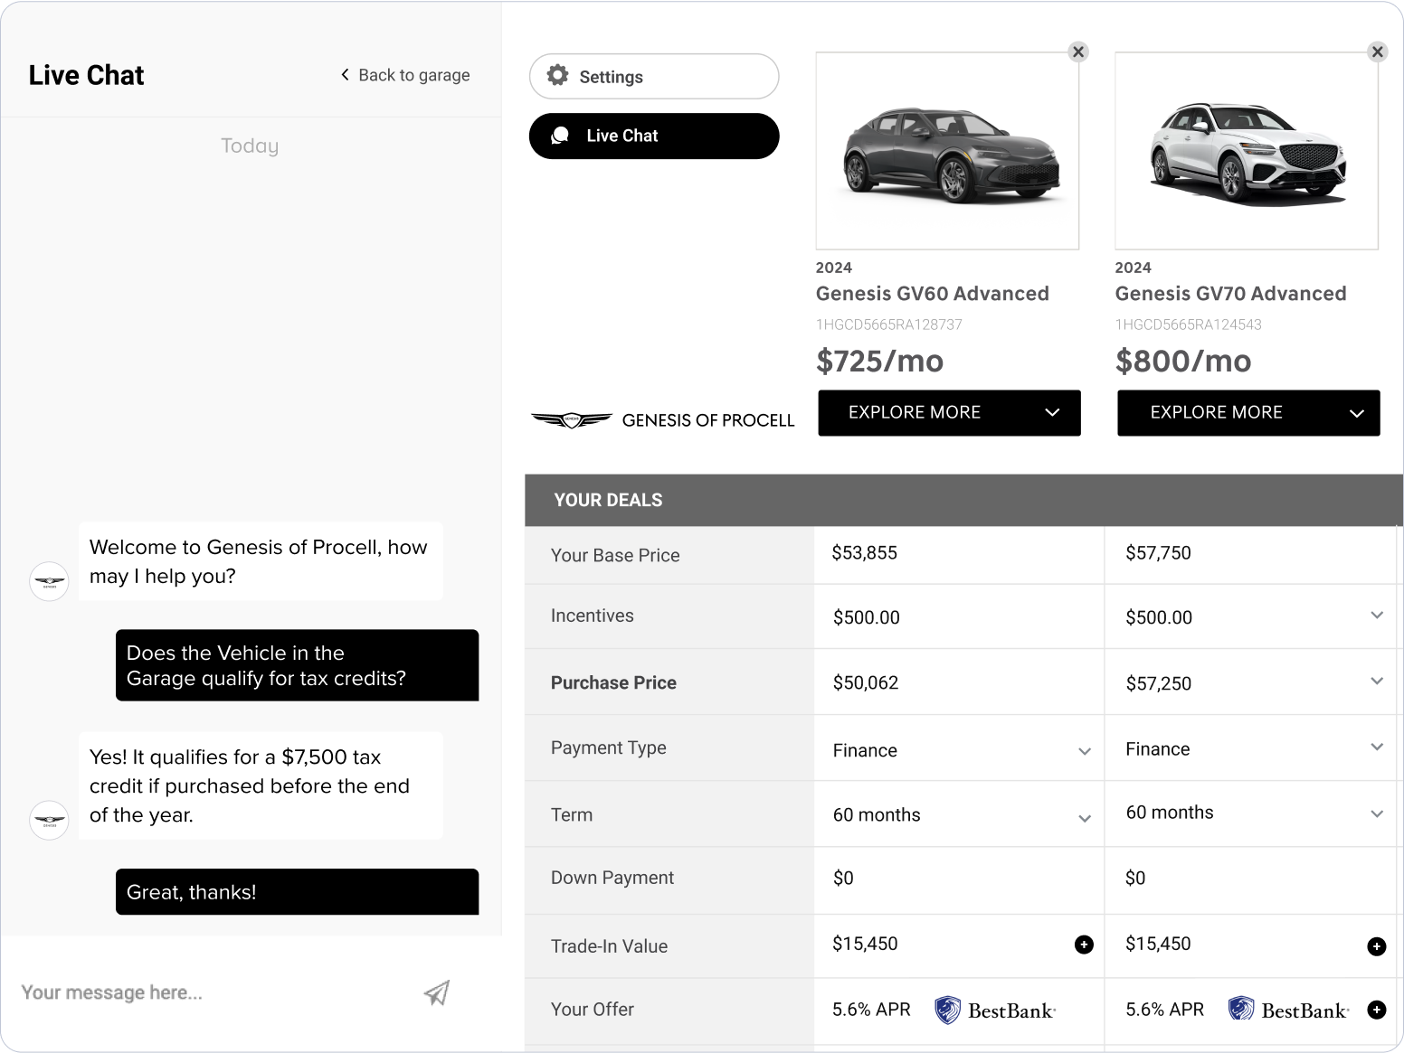The image size is (1404, 1053).
Task: Click the Today date label in chat
Action: coord(250,146)
